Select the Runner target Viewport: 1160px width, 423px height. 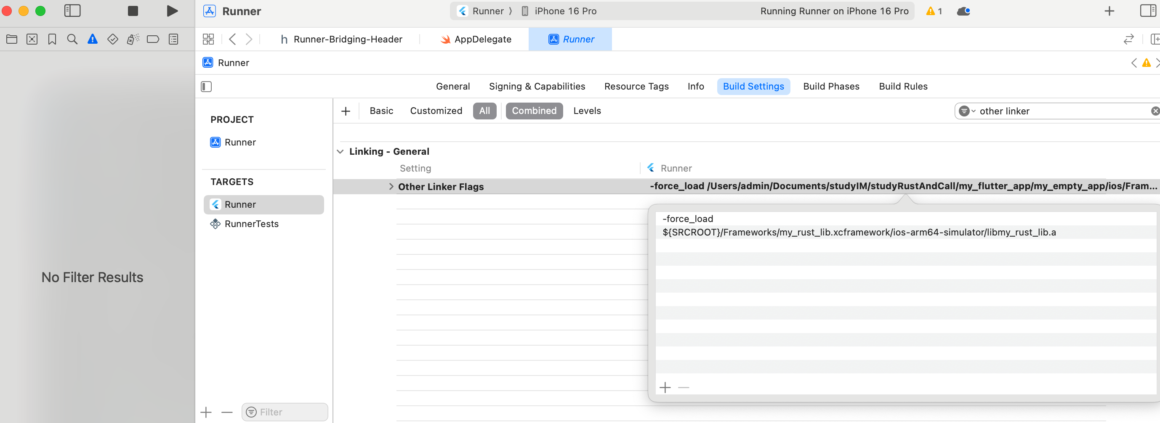point(263,205)
